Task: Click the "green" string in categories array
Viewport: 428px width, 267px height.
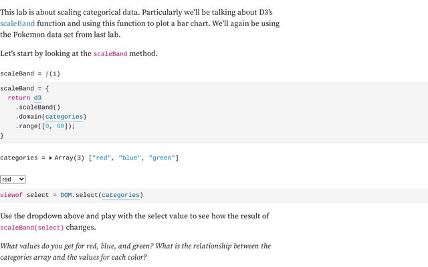Action: point(162,158)
